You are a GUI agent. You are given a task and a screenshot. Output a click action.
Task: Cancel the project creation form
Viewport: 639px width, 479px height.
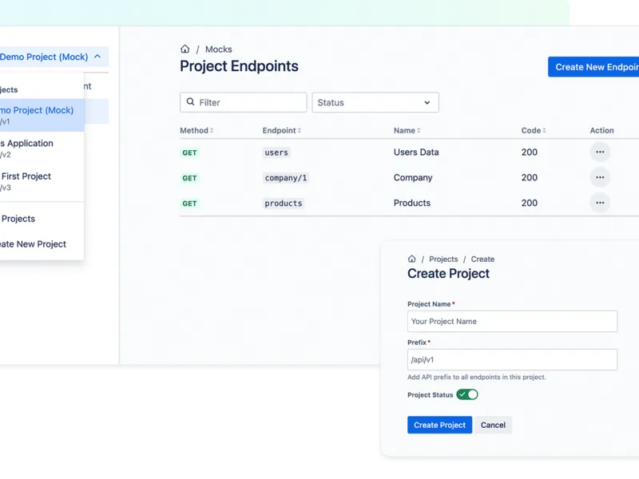tap(493, 425)
